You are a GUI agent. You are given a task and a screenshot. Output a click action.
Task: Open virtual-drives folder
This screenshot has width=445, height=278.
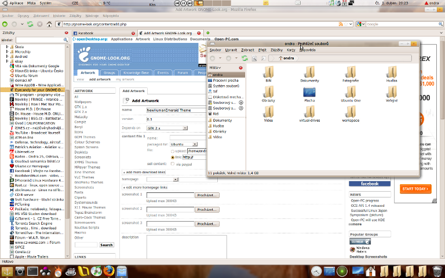pos(309,114)
